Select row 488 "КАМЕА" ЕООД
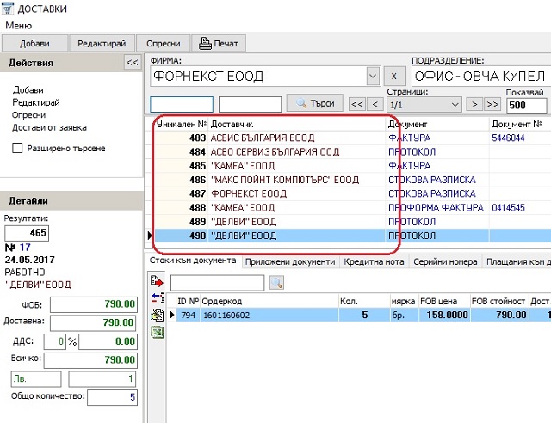551x423 pixels. (x=353, y=208)
